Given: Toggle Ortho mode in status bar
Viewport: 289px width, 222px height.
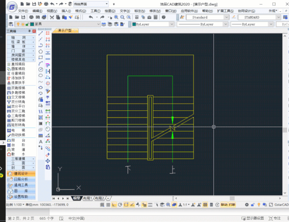Looking at the screenshot, I should coord(114,205).
